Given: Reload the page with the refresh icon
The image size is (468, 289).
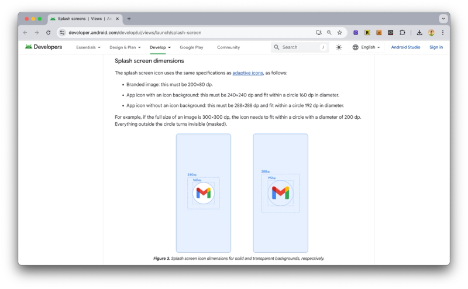Looking at the screenshot, I should pyautogui.click(x=49, y=33).
